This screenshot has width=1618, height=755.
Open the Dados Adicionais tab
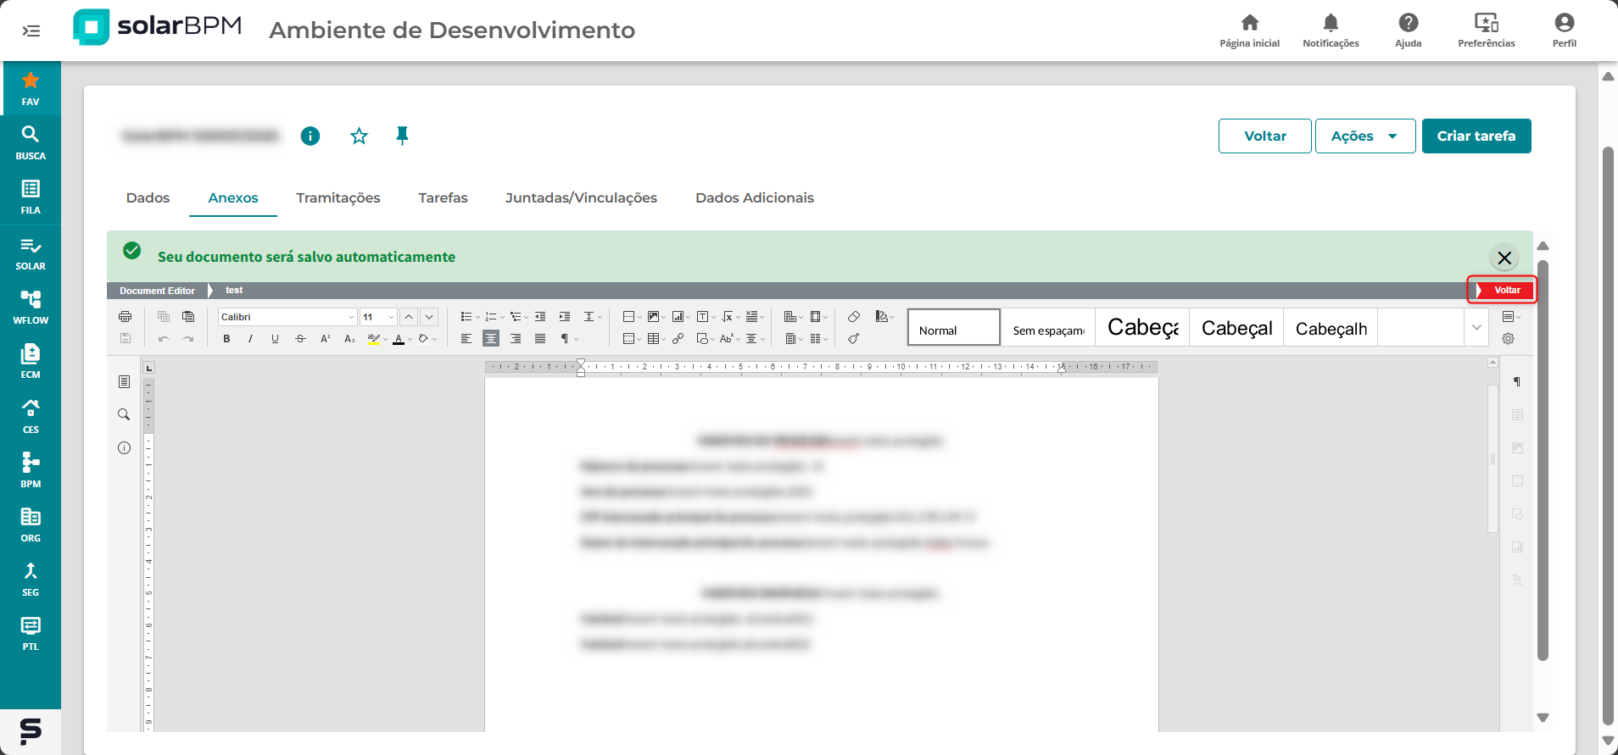tap(754, 197)
